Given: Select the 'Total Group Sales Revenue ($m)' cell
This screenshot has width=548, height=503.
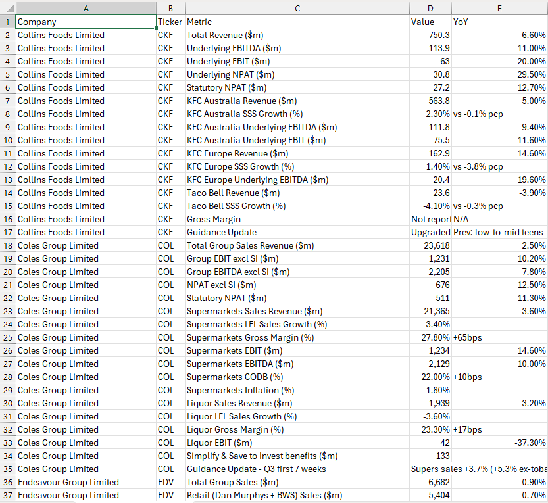Looking at the screenshot, I should pos(297,245).
